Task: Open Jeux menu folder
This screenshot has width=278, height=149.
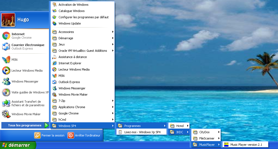Action: coord(83,44)
